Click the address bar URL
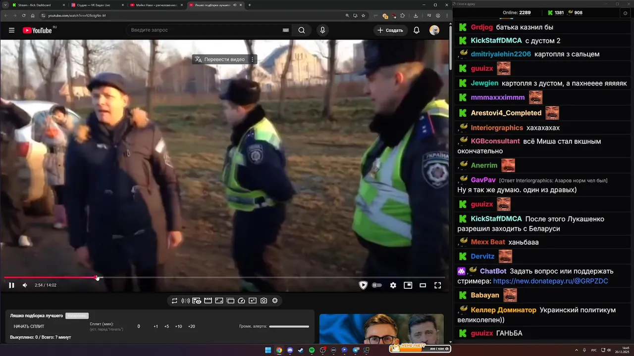Image resolution: width=634 pixels, height=356 pixels. click(77, 15)
